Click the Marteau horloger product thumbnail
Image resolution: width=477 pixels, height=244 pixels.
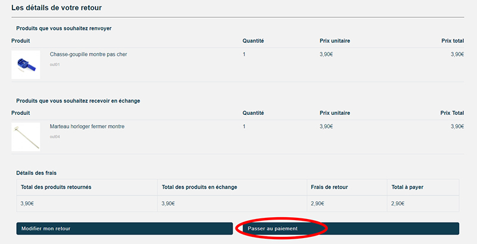[x=26, y=136]
